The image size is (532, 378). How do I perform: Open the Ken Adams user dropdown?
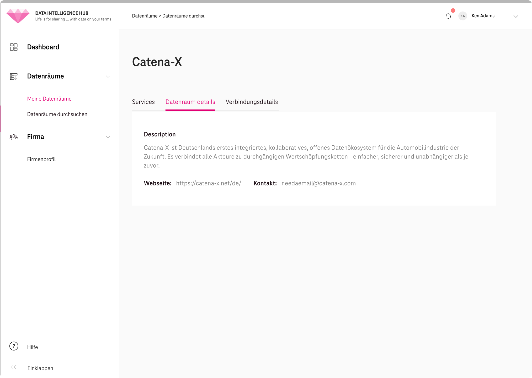point(516,16)
